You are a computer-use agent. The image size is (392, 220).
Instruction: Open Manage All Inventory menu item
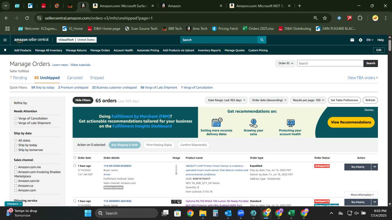(48, 50)
